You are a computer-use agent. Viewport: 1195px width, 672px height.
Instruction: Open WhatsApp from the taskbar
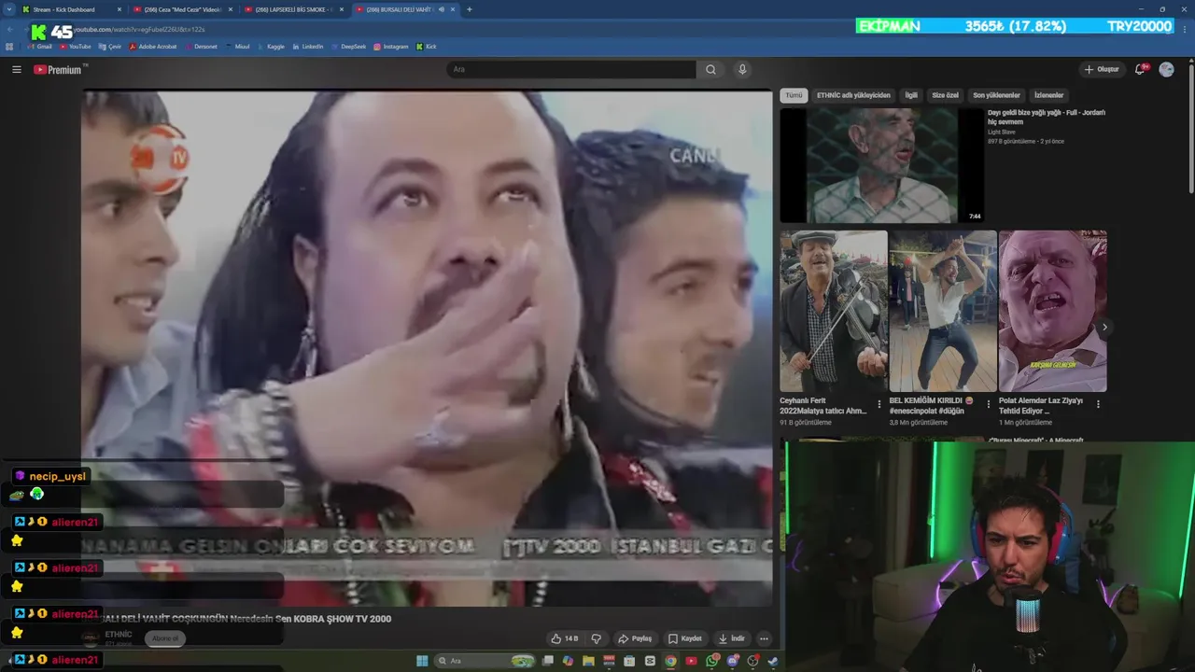pos(712,661)
